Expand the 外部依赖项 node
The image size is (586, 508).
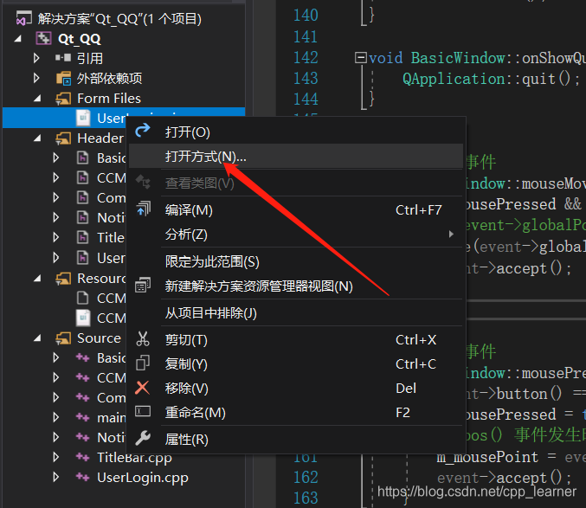point(36,78)
